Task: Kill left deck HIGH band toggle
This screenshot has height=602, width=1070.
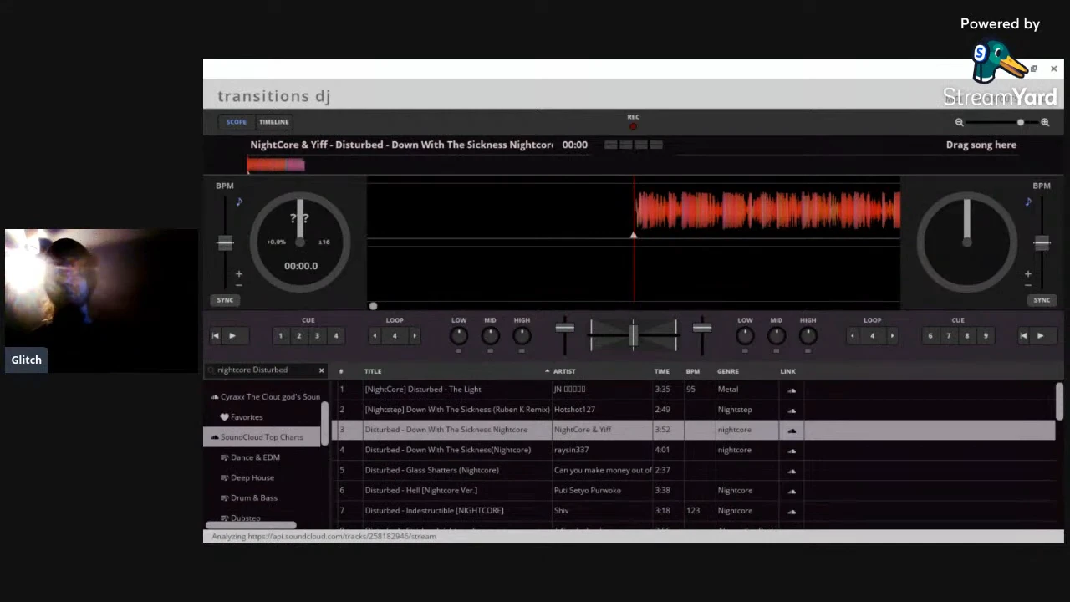Action: [522, 351]
